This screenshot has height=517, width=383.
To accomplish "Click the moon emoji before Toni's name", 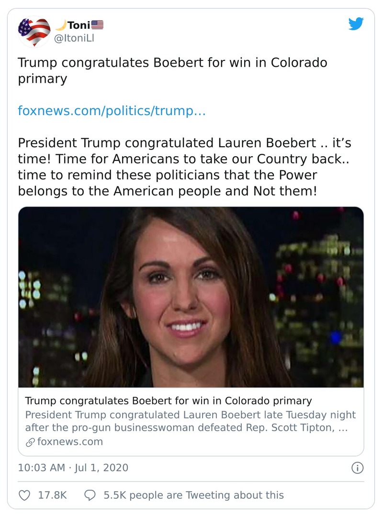I will [x=61, y=24].
